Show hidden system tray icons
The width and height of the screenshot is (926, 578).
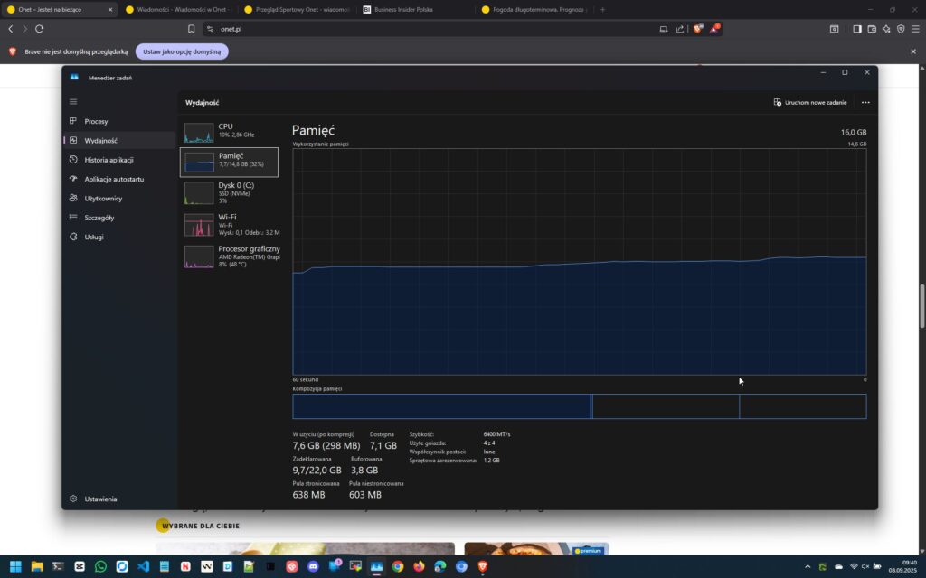808,567
